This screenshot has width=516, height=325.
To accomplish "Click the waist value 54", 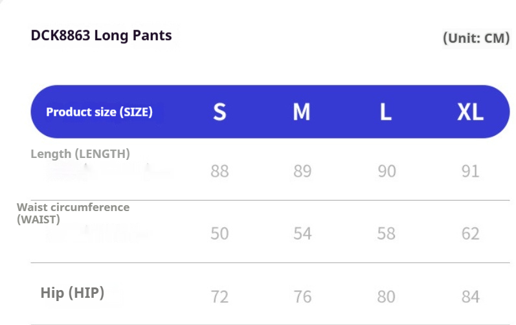I will [302, 234].
